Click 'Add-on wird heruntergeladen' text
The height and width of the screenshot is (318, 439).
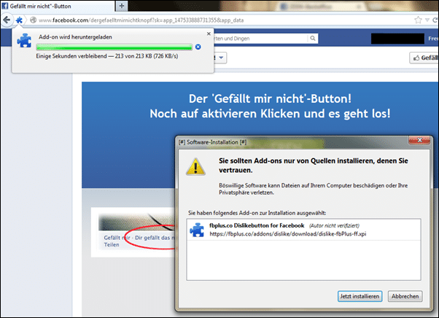[x=75, y=37]
